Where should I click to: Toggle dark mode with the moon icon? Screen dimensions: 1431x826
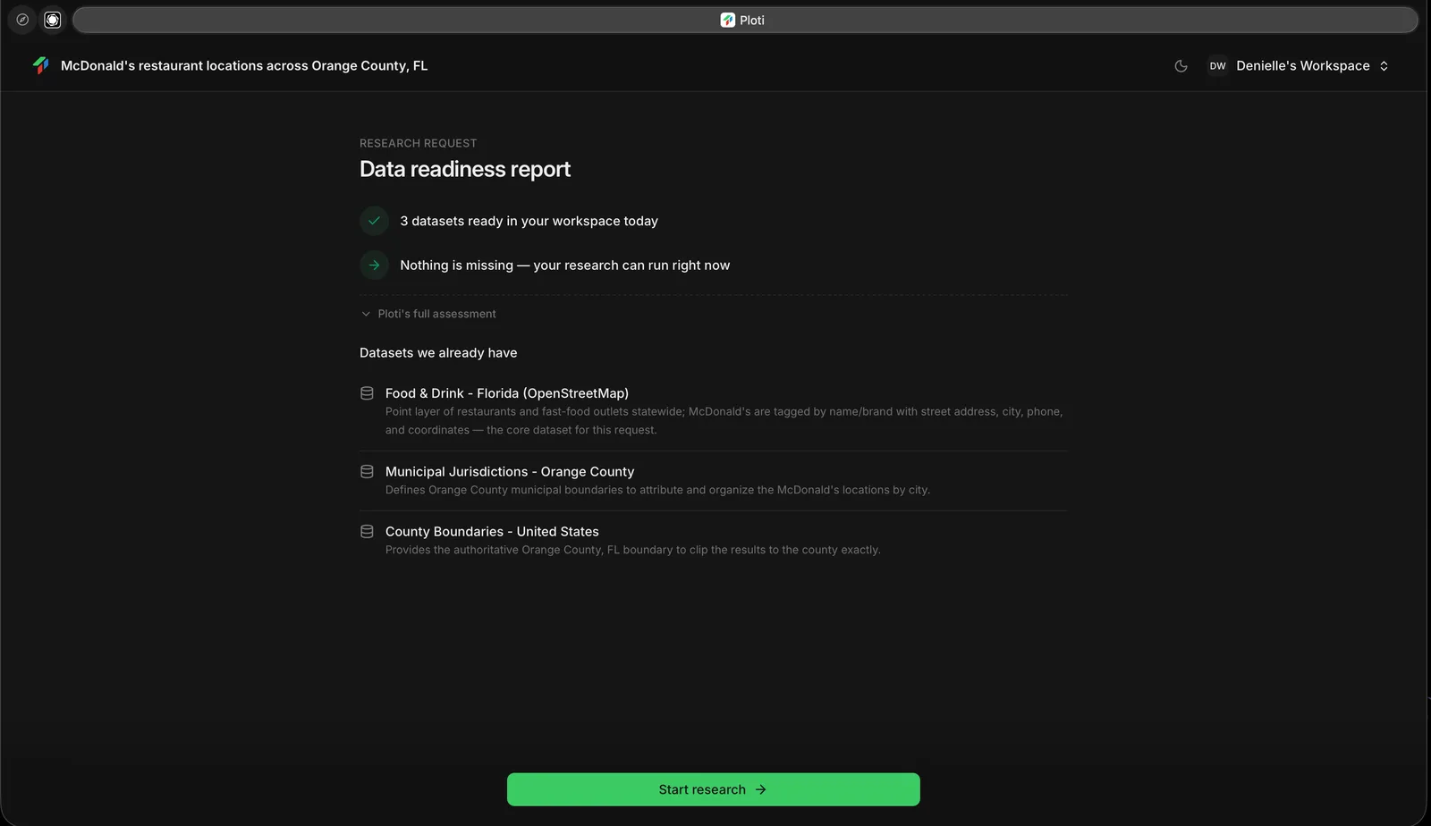[x=1181, y=66]
